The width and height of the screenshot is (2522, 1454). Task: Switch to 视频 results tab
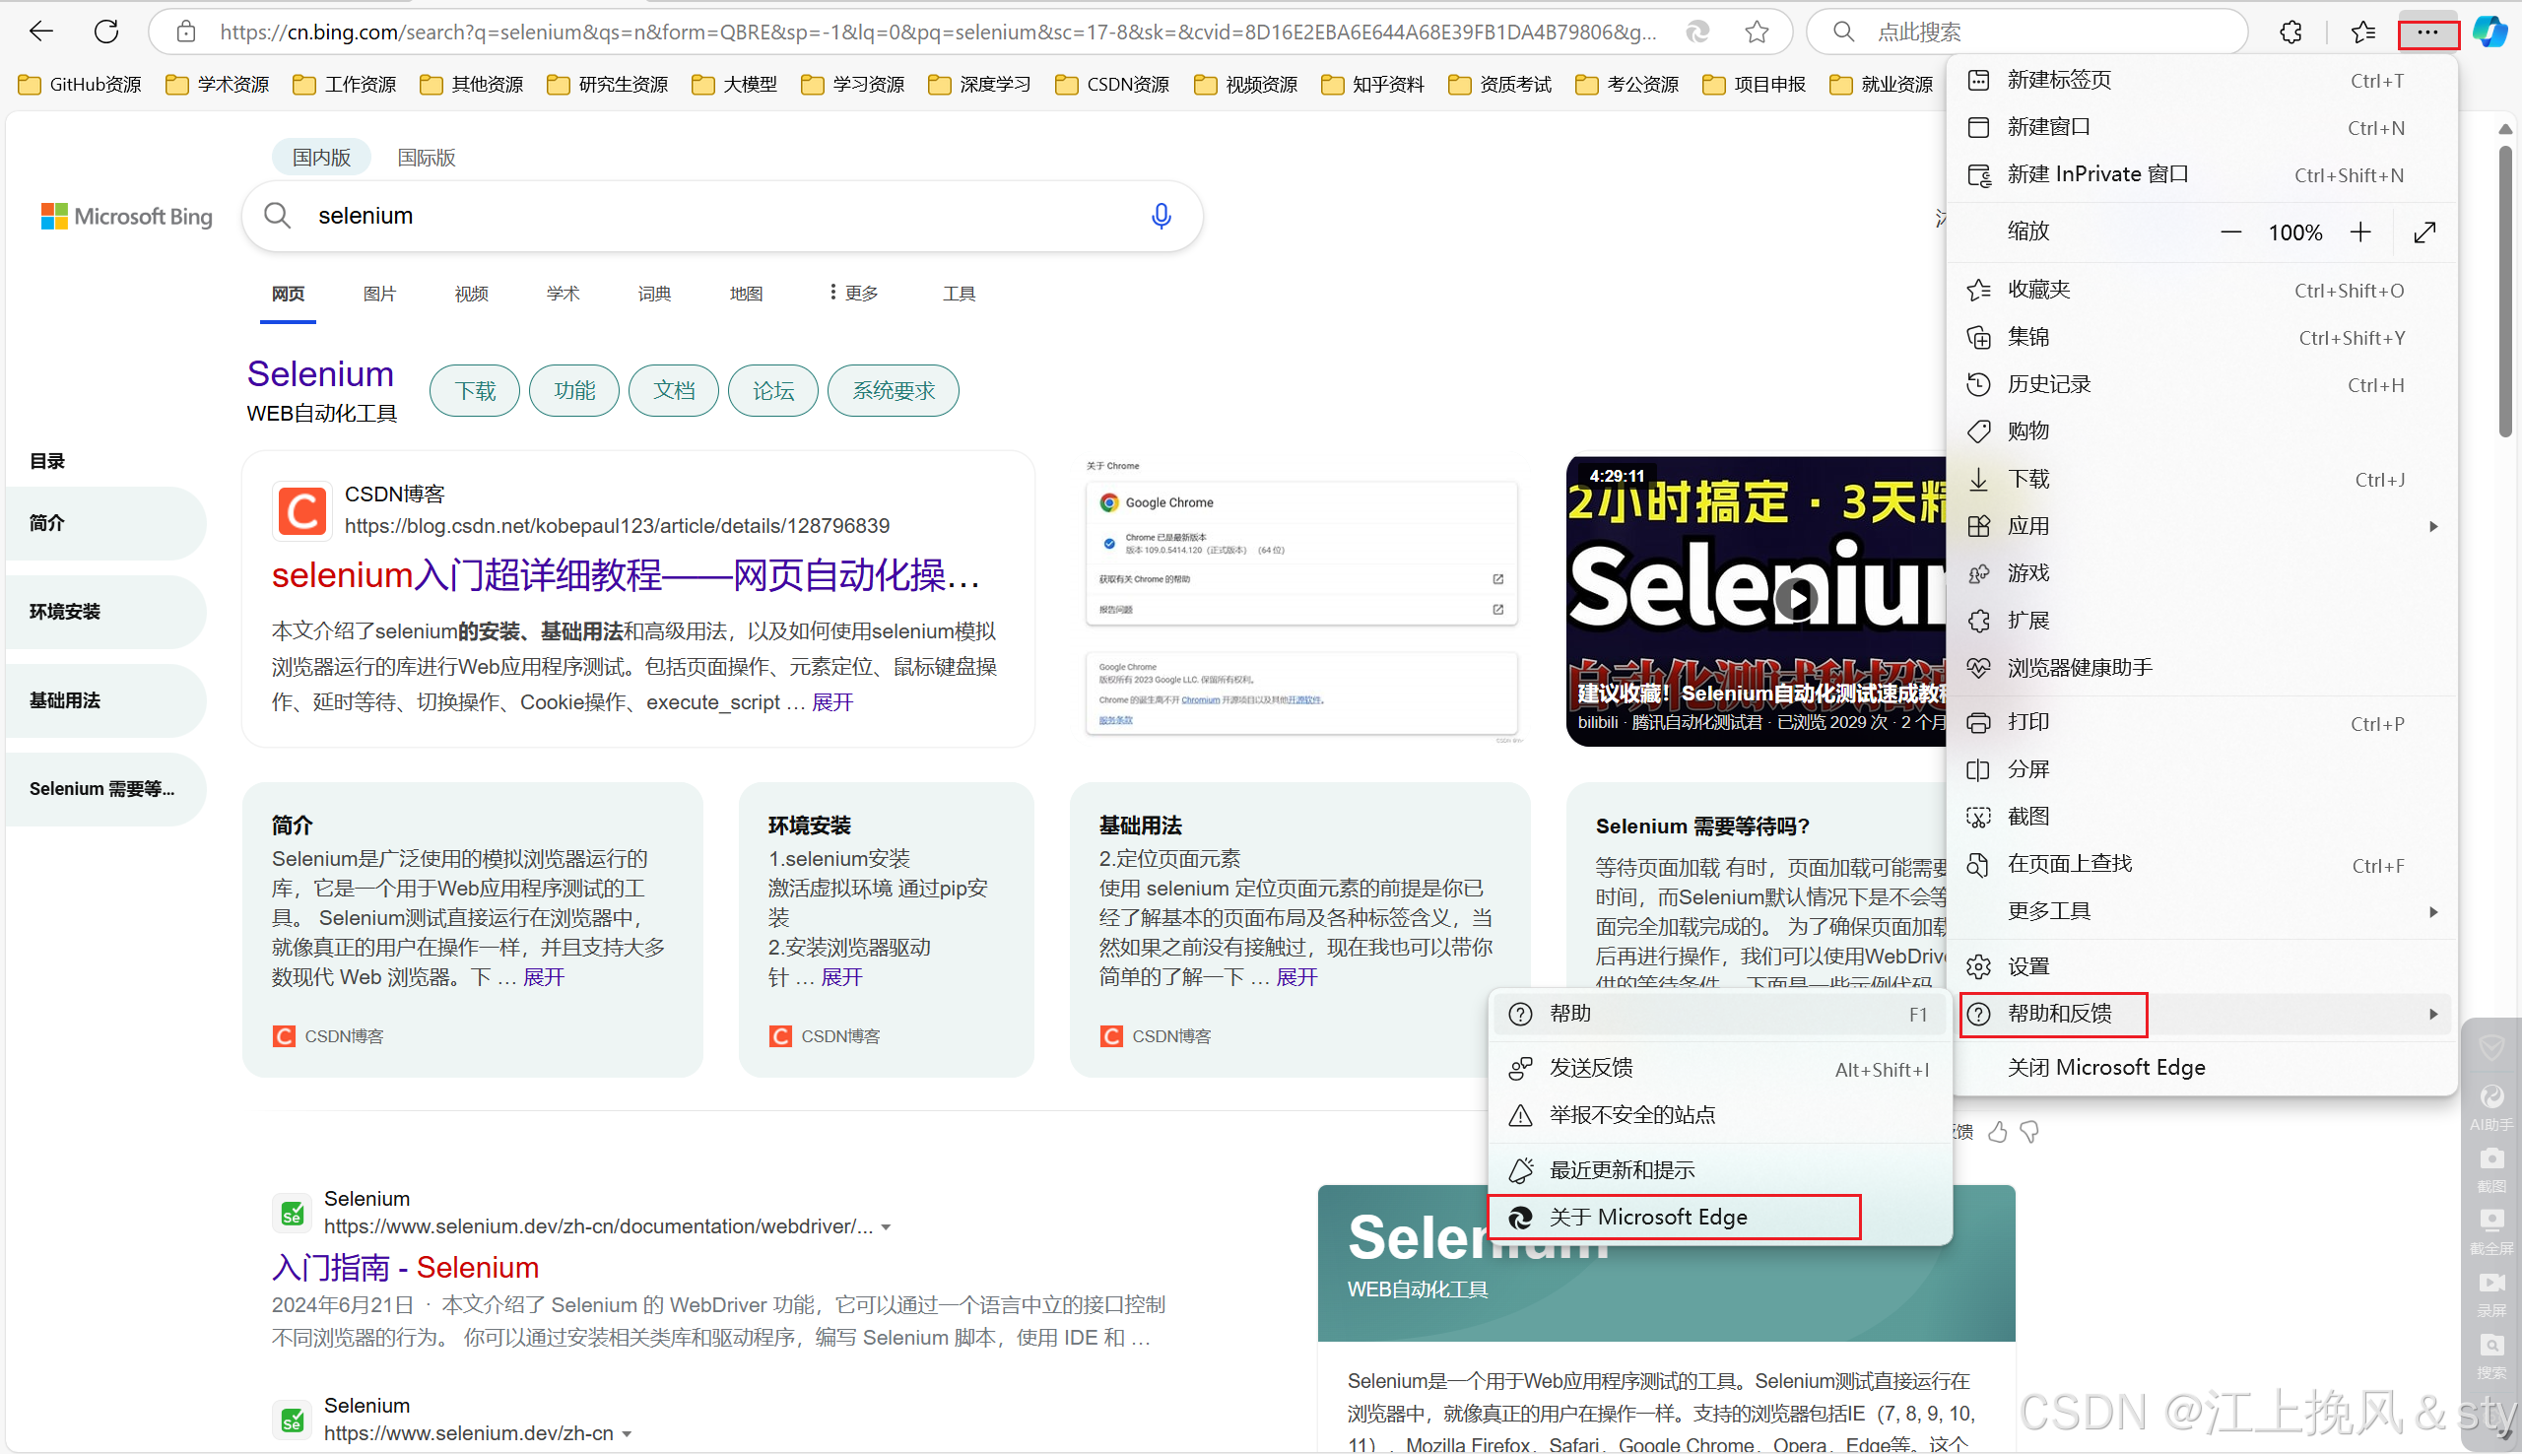471,294
